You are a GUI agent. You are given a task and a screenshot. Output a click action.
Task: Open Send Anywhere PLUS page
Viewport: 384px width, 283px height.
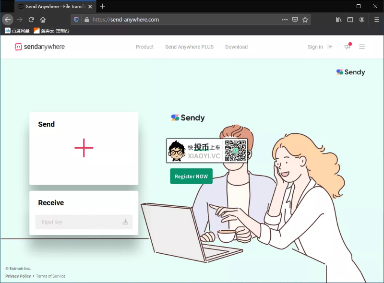pos(189,47)
